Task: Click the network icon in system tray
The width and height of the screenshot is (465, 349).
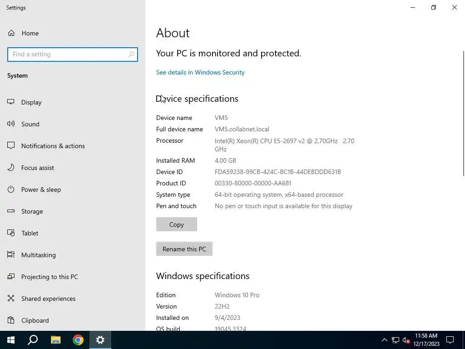Action: 396,340
